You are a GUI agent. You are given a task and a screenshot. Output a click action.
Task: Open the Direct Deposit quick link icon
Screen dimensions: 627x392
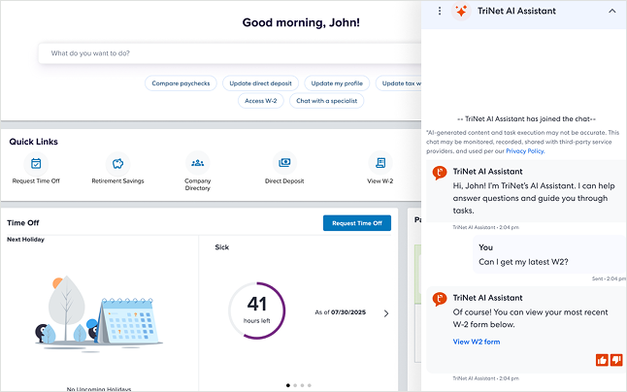(x=284, y=163)
